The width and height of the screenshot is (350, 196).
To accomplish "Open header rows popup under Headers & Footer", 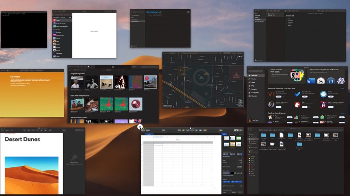I will [x=232, y=154].
